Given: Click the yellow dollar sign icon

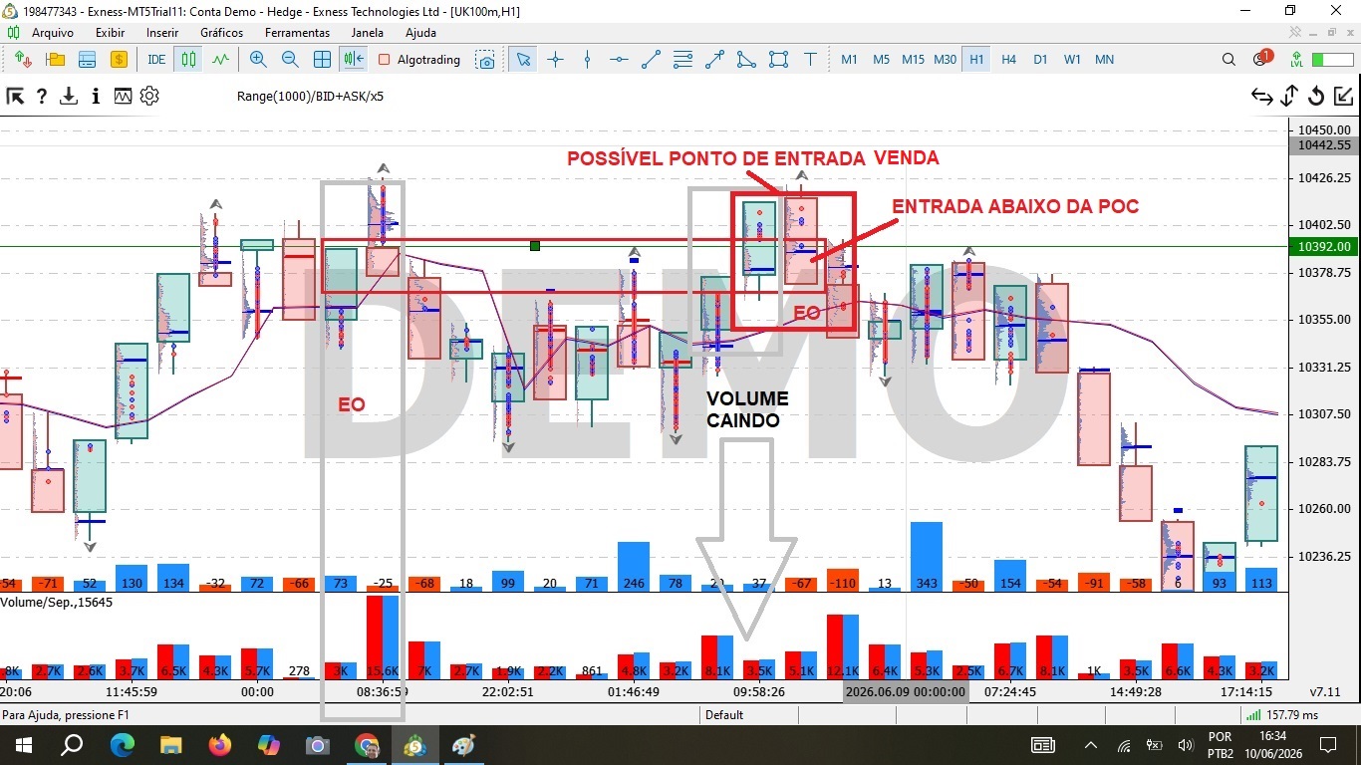Looking at the screenshot, I should point(119,60).
